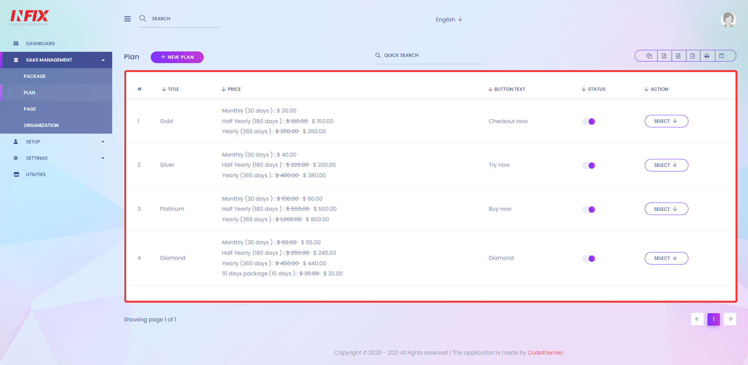The image size is (748, 365).
Task: Open the column visibility icon
Action: pos(722,56)
